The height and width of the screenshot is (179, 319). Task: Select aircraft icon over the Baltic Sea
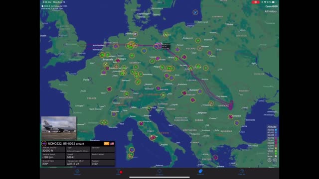[x=195, y=12]
